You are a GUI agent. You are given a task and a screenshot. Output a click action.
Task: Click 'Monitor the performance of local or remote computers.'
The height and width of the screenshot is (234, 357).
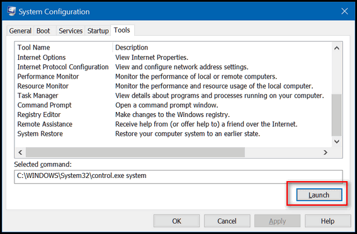(x=196, y=76)
